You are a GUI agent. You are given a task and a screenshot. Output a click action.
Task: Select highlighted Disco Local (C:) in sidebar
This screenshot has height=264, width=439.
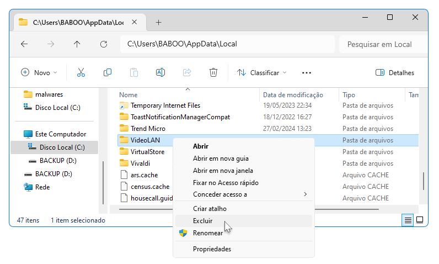[x=54, y=147]
